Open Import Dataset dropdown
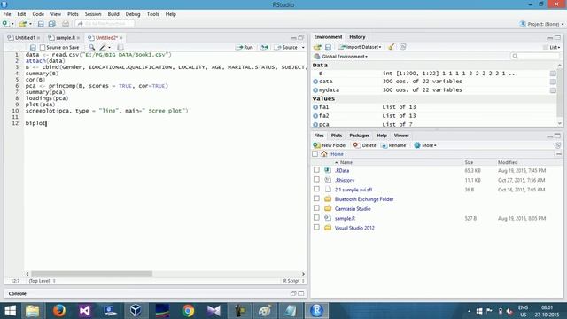The image size is (567, 319). point(360,47)
